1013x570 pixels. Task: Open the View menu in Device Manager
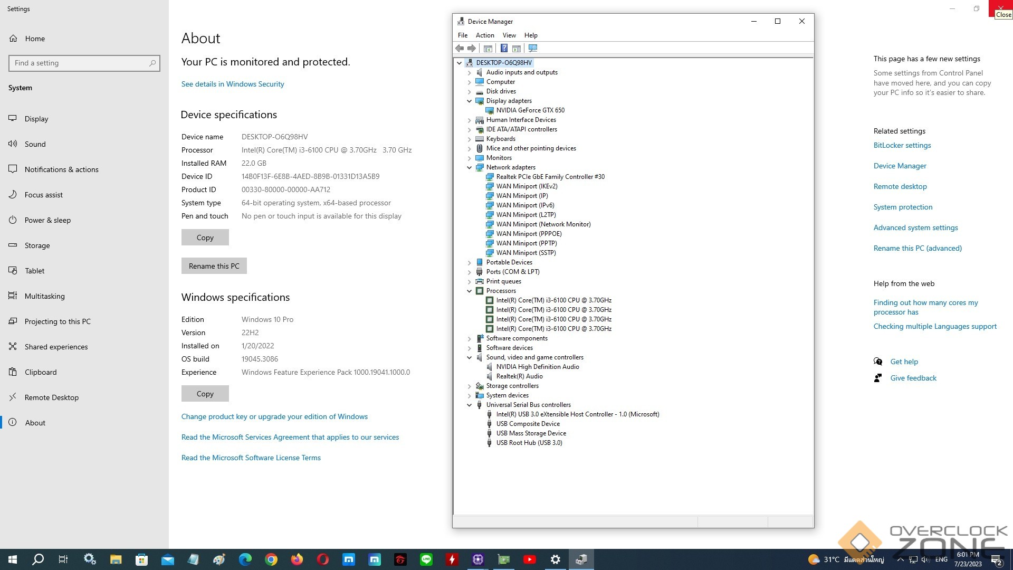pyautogui.click(x=509, y=35)
